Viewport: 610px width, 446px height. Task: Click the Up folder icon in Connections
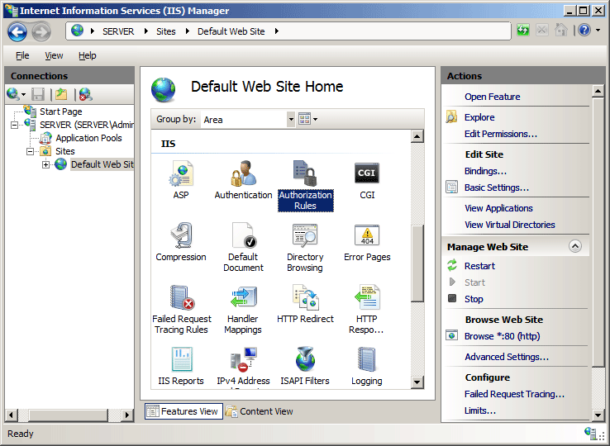(x=61, y=94)
